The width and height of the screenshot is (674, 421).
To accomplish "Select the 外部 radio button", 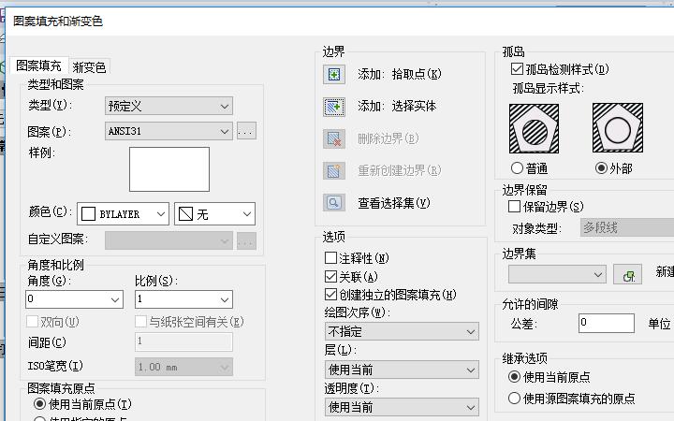I will (x=601, y=168).
